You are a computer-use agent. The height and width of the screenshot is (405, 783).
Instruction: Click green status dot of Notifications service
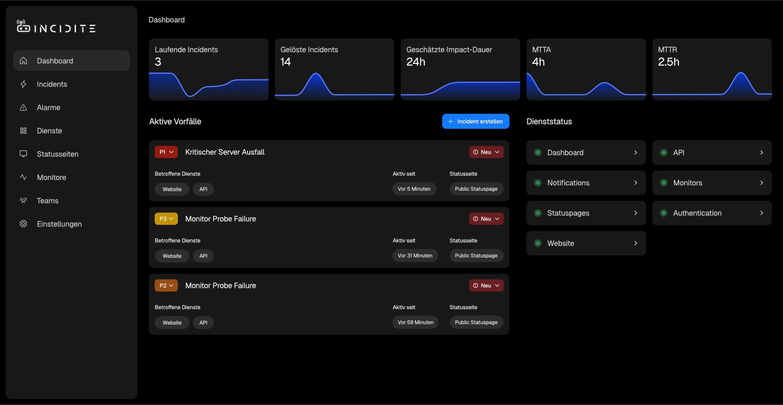tap(538, 183)
